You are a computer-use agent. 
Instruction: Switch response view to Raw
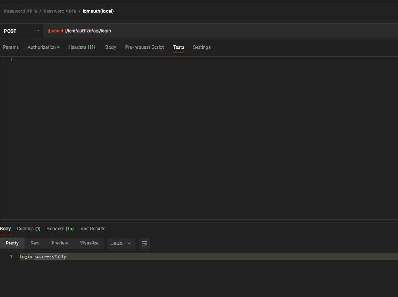(x=35, y=243)
